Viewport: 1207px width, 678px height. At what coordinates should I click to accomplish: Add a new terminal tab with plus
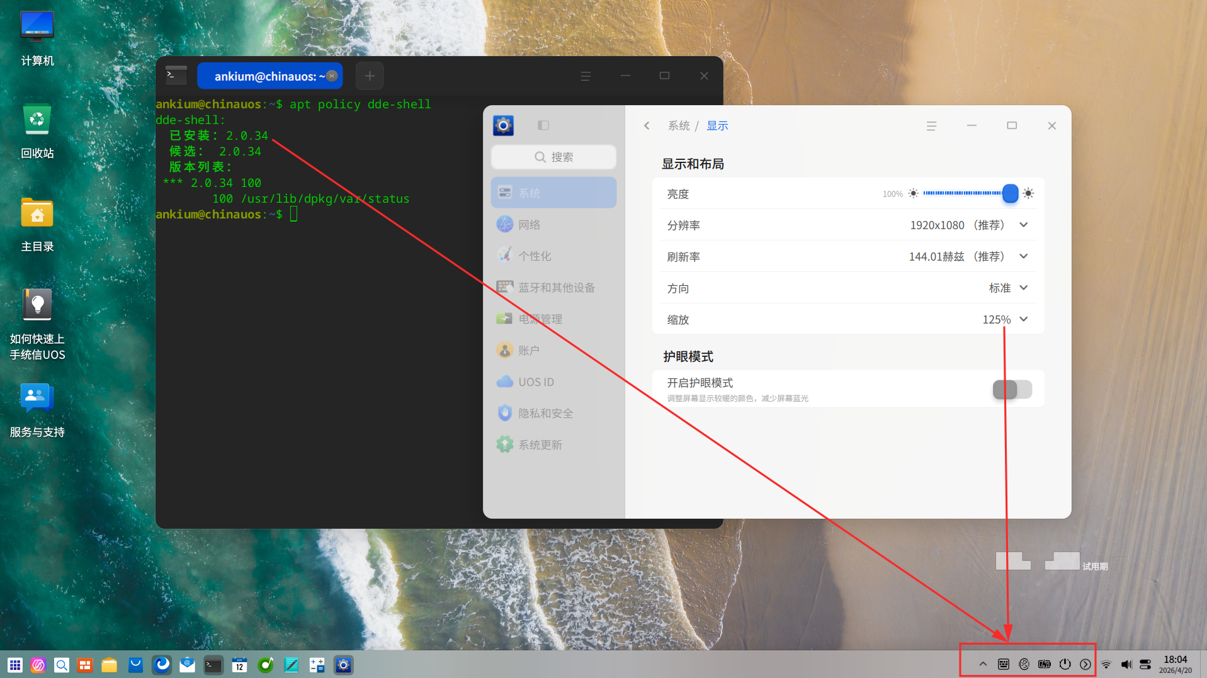pyautogui.click(x=370, y=76)
